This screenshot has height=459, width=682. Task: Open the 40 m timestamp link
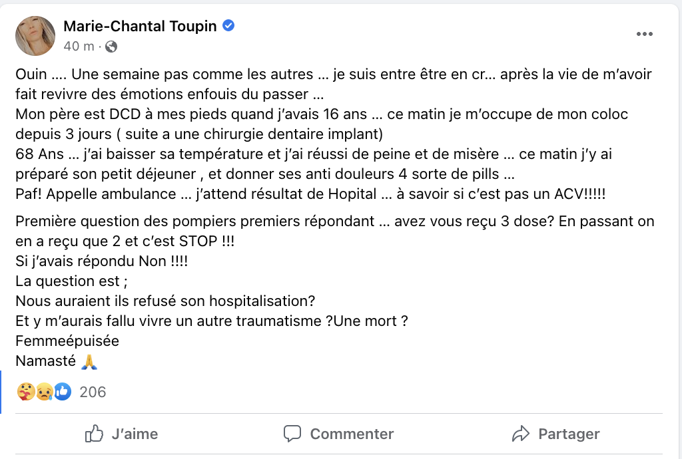[x=79, y=46]
